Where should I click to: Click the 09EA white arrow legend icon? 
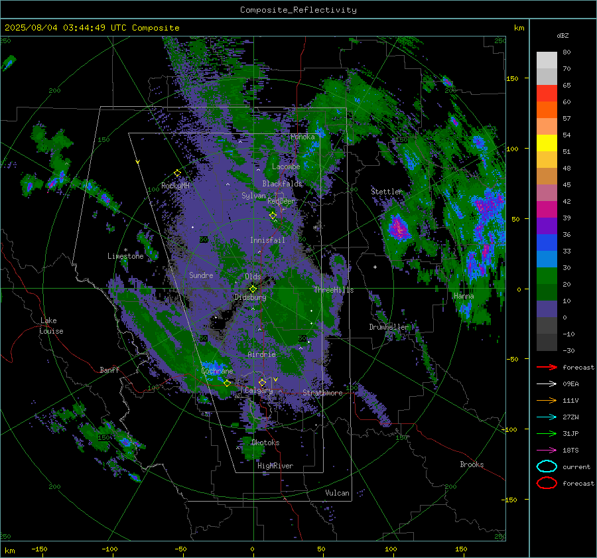(547, 384)
